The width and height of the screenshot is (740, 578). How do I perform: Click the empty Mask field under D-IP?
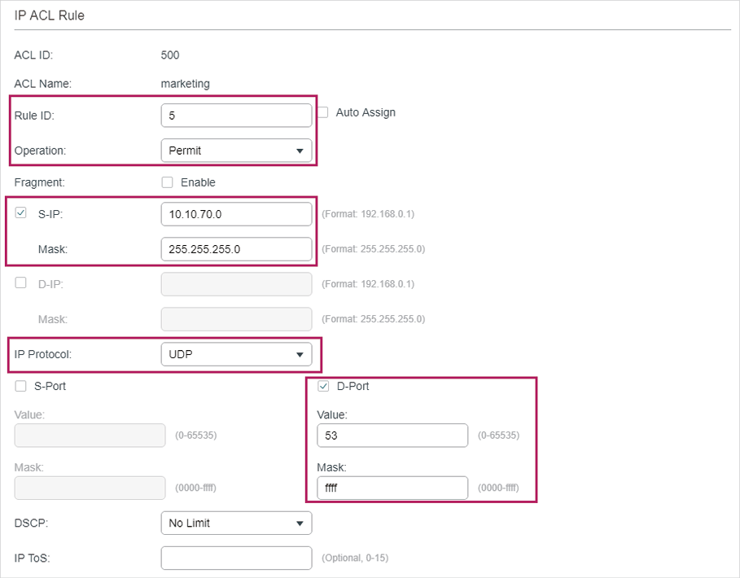pos(236,319)
